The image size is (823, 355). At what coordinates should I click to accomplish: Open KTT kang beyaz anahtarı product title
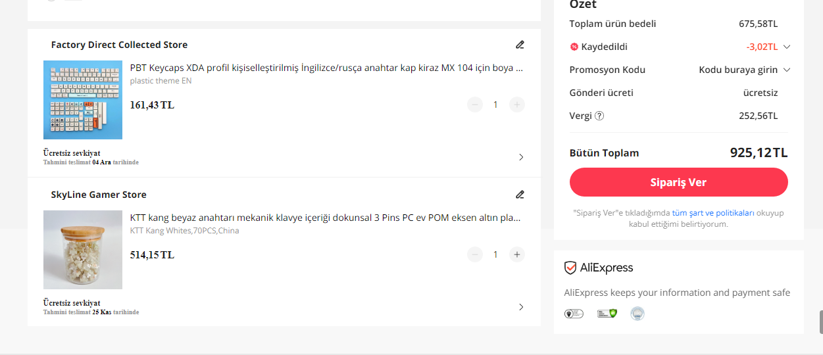point(326,218)
